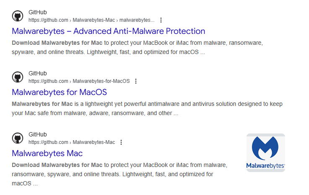The height and width of the screenshot is (195, 309).
Task: Click the "lightweight yet powerful antimalware" description snippet
Action: pos(147,108)
